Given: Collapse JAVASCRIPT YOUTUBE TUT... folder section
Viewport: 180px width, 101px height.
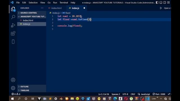Looking at the screenshot, I should tap(32, 17).
